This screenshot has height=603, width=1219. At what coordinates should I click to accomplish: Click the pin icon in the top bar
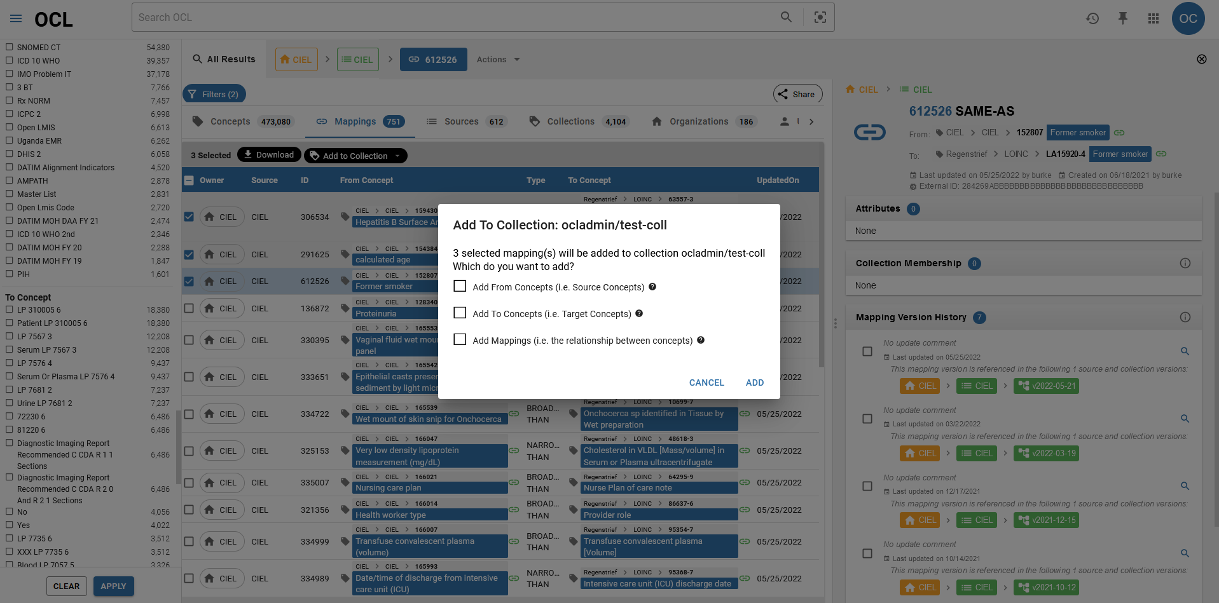click(1123, 18)
